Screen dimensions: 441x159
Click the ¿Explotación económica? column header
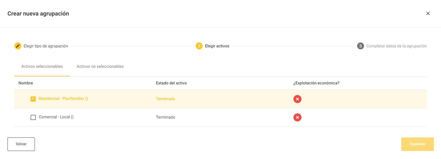coord(316,83)
